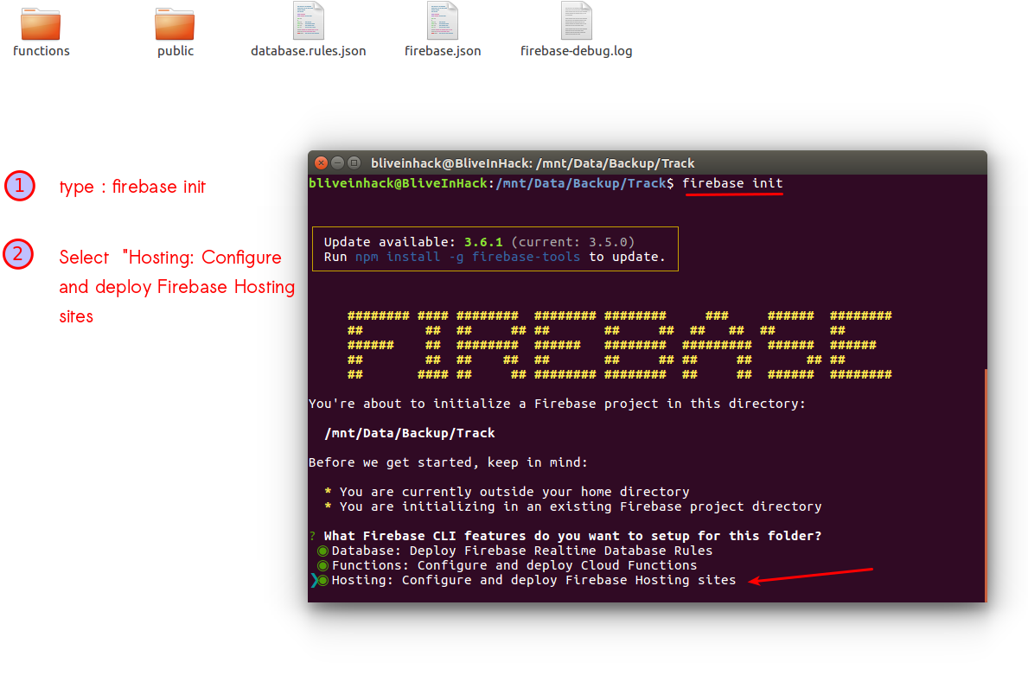
Task: Minimize the terminal window
Action: (x=338, y=162)
